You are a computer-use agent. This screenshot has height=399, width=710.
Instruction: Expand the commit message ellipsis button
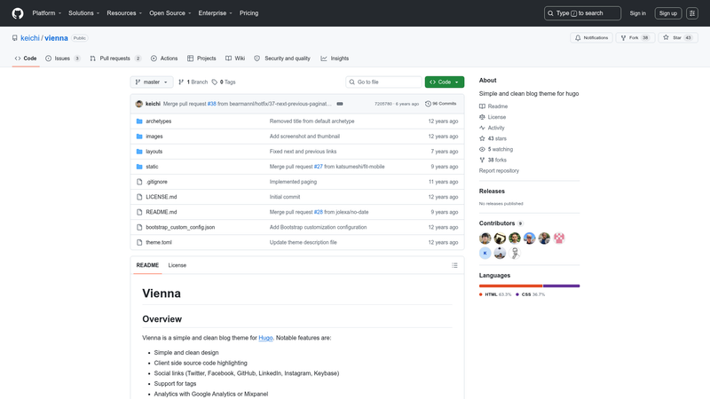pyautogui.click(x=340, y=104)
